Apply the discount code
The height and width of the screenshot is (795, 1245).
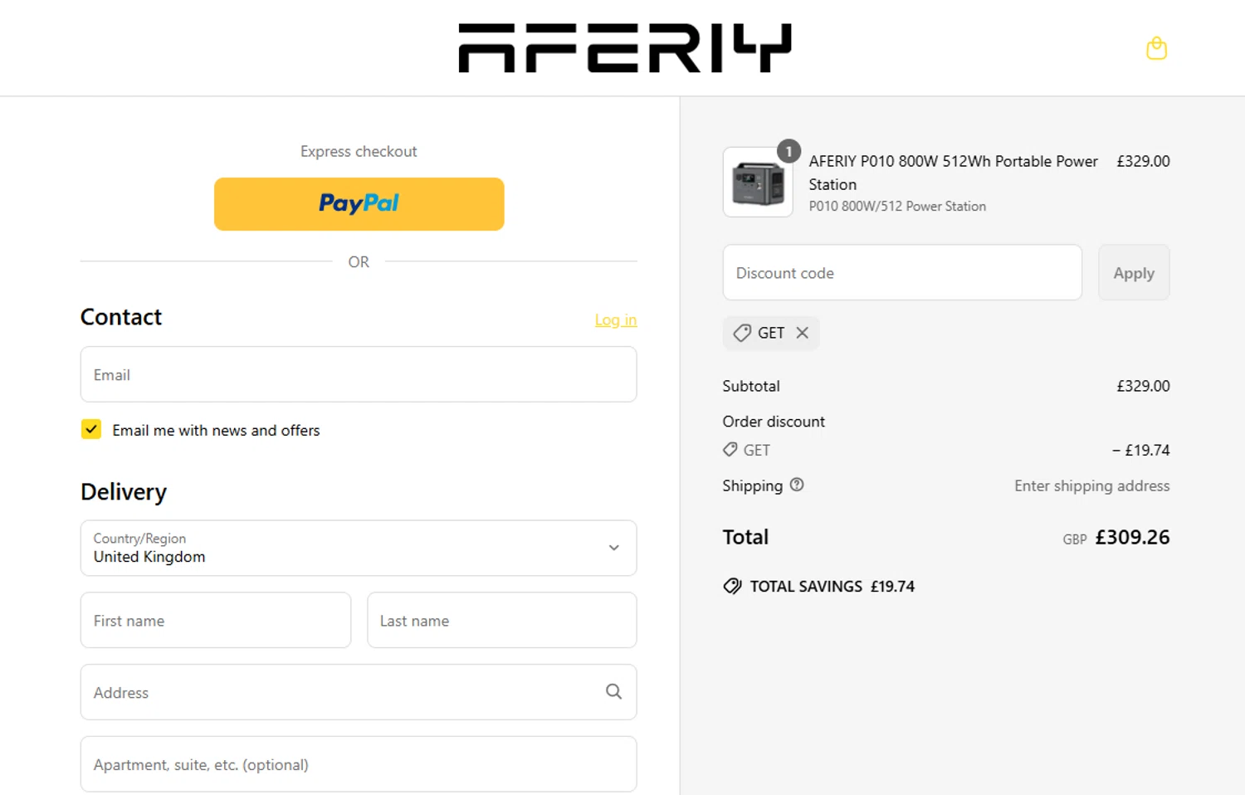coord(1133,273)
